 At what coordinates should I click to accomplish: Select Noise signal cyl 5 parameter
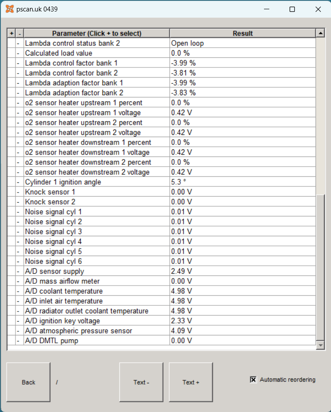pyautogui.click(x=97, y=252)
